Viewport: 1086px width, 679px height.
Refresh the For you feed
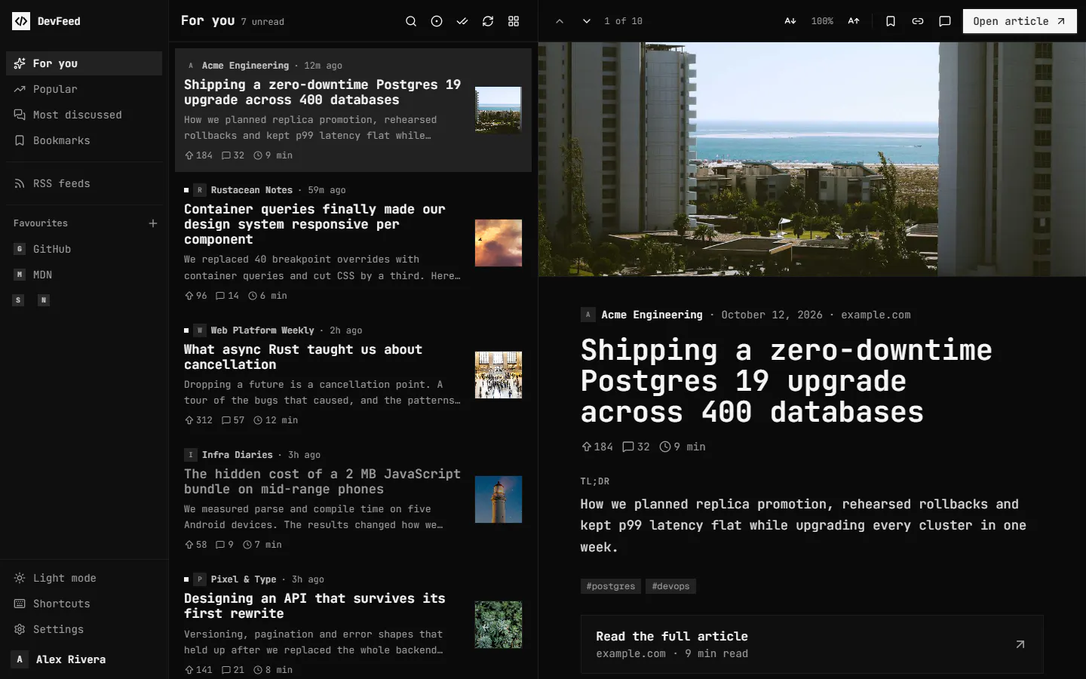tap(488, 21)
